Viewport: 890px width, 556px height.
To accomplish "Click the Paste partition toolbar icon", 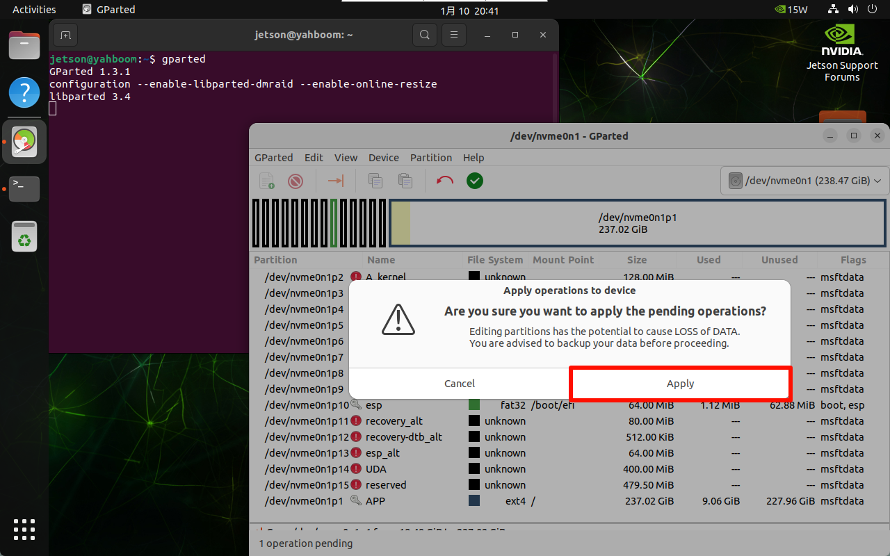I will coord(405,181).
